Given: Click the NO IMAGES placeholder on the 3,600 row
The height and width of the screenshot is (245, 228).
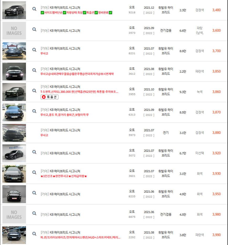Looking at the screenshot, I should (x=14, y=31).
